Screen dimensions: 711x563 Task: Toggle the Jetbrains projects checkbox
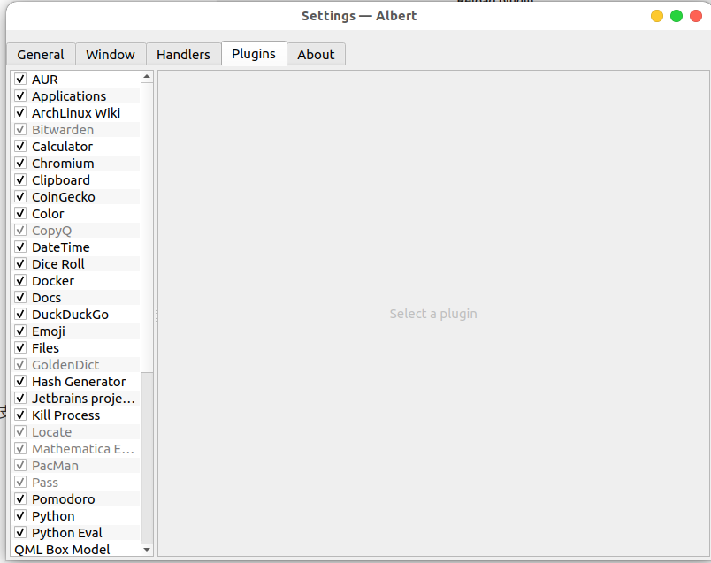tap(20, 398)
